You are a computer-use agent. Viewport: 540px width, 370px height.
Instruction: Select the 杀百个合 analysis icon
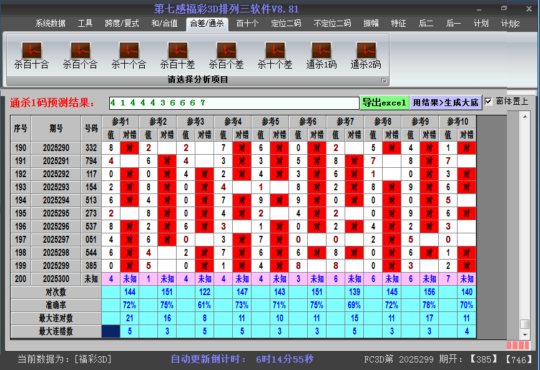click(80, 50)
